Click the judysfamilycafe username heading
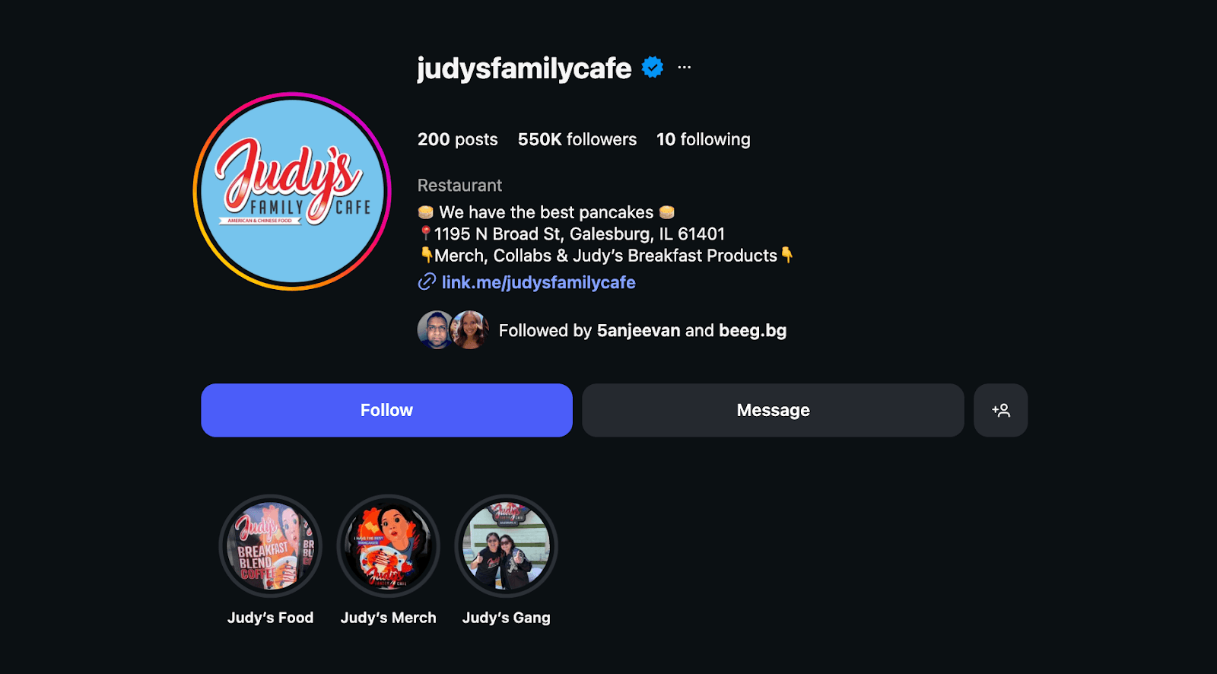The width and height of the screenshot is (1217, 674). [x=524, y=68]
